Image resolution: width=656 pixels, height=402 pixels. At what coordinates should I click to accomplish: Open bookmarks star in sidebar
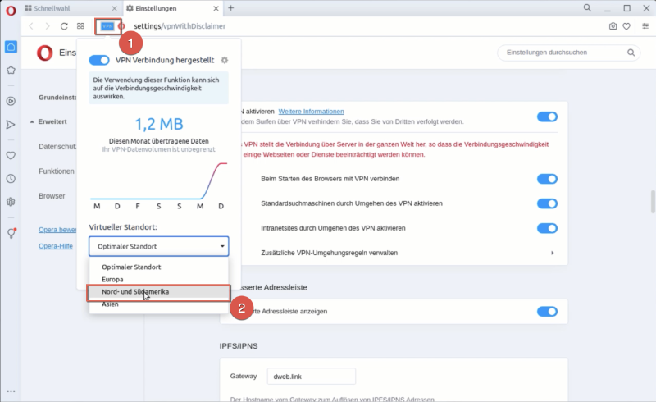tap(11, 70)
